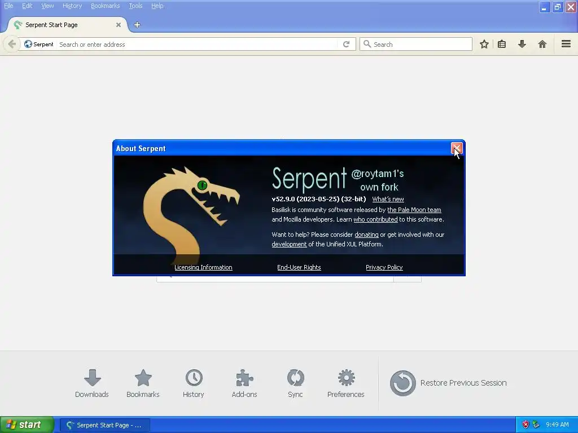Follow the Pale Moon team link
This screenshot has width=578, height=433.
coord(414,210)
